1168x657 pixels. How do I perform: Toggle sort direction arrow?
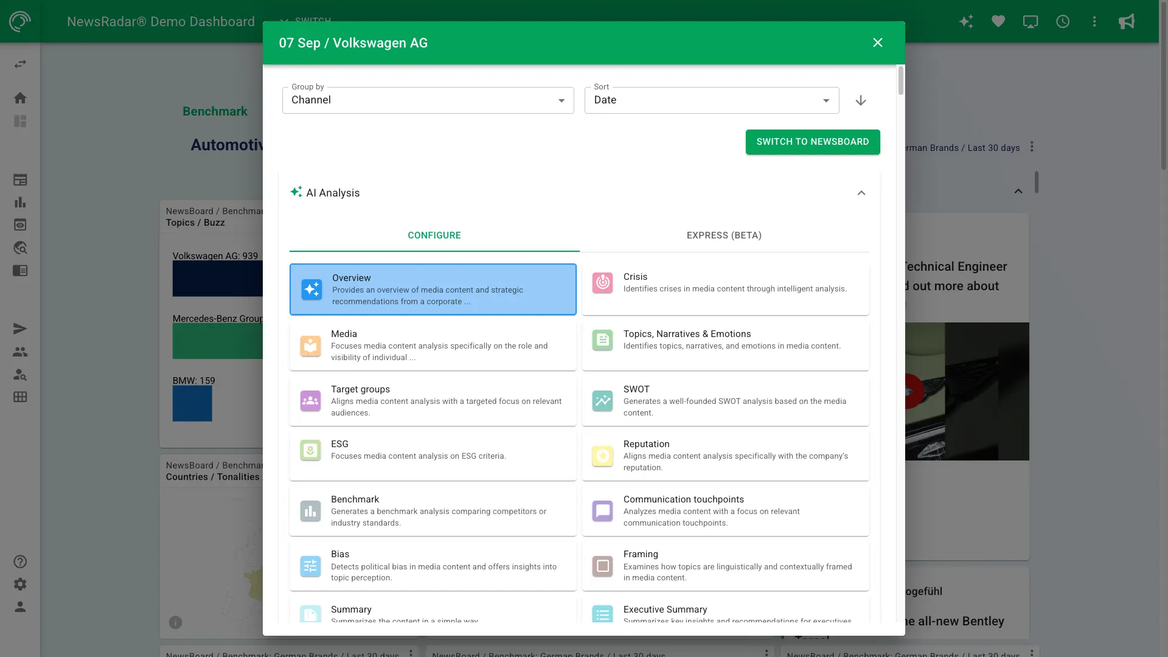point(861,100)
